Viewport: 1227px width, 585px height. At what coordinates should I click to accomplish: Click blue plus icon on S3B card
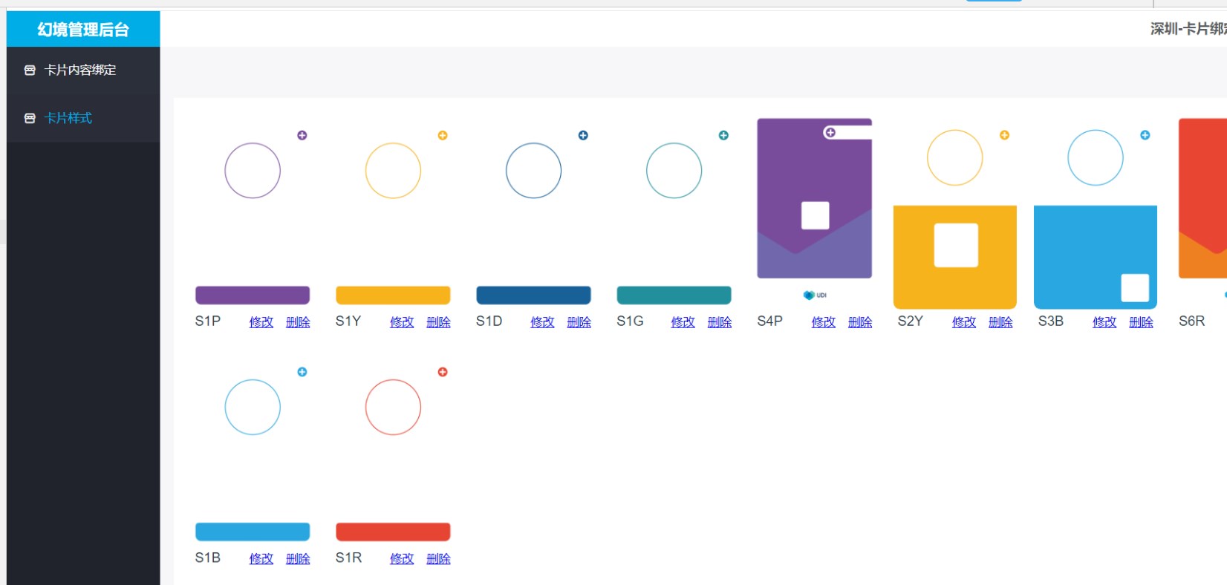click(x=1145, y=135)
